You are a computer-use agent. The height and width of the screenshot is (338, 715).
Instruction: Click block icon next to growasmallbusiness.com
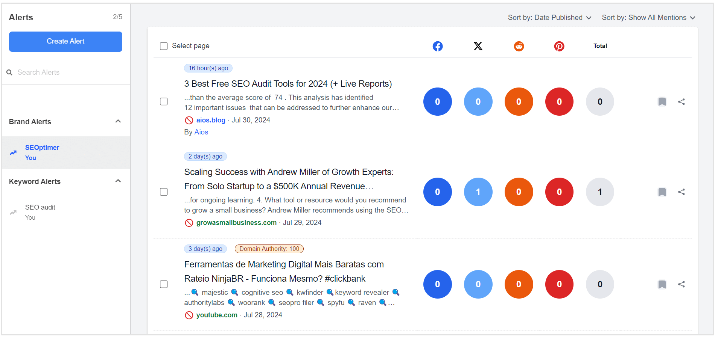click(x=189, y=223)
